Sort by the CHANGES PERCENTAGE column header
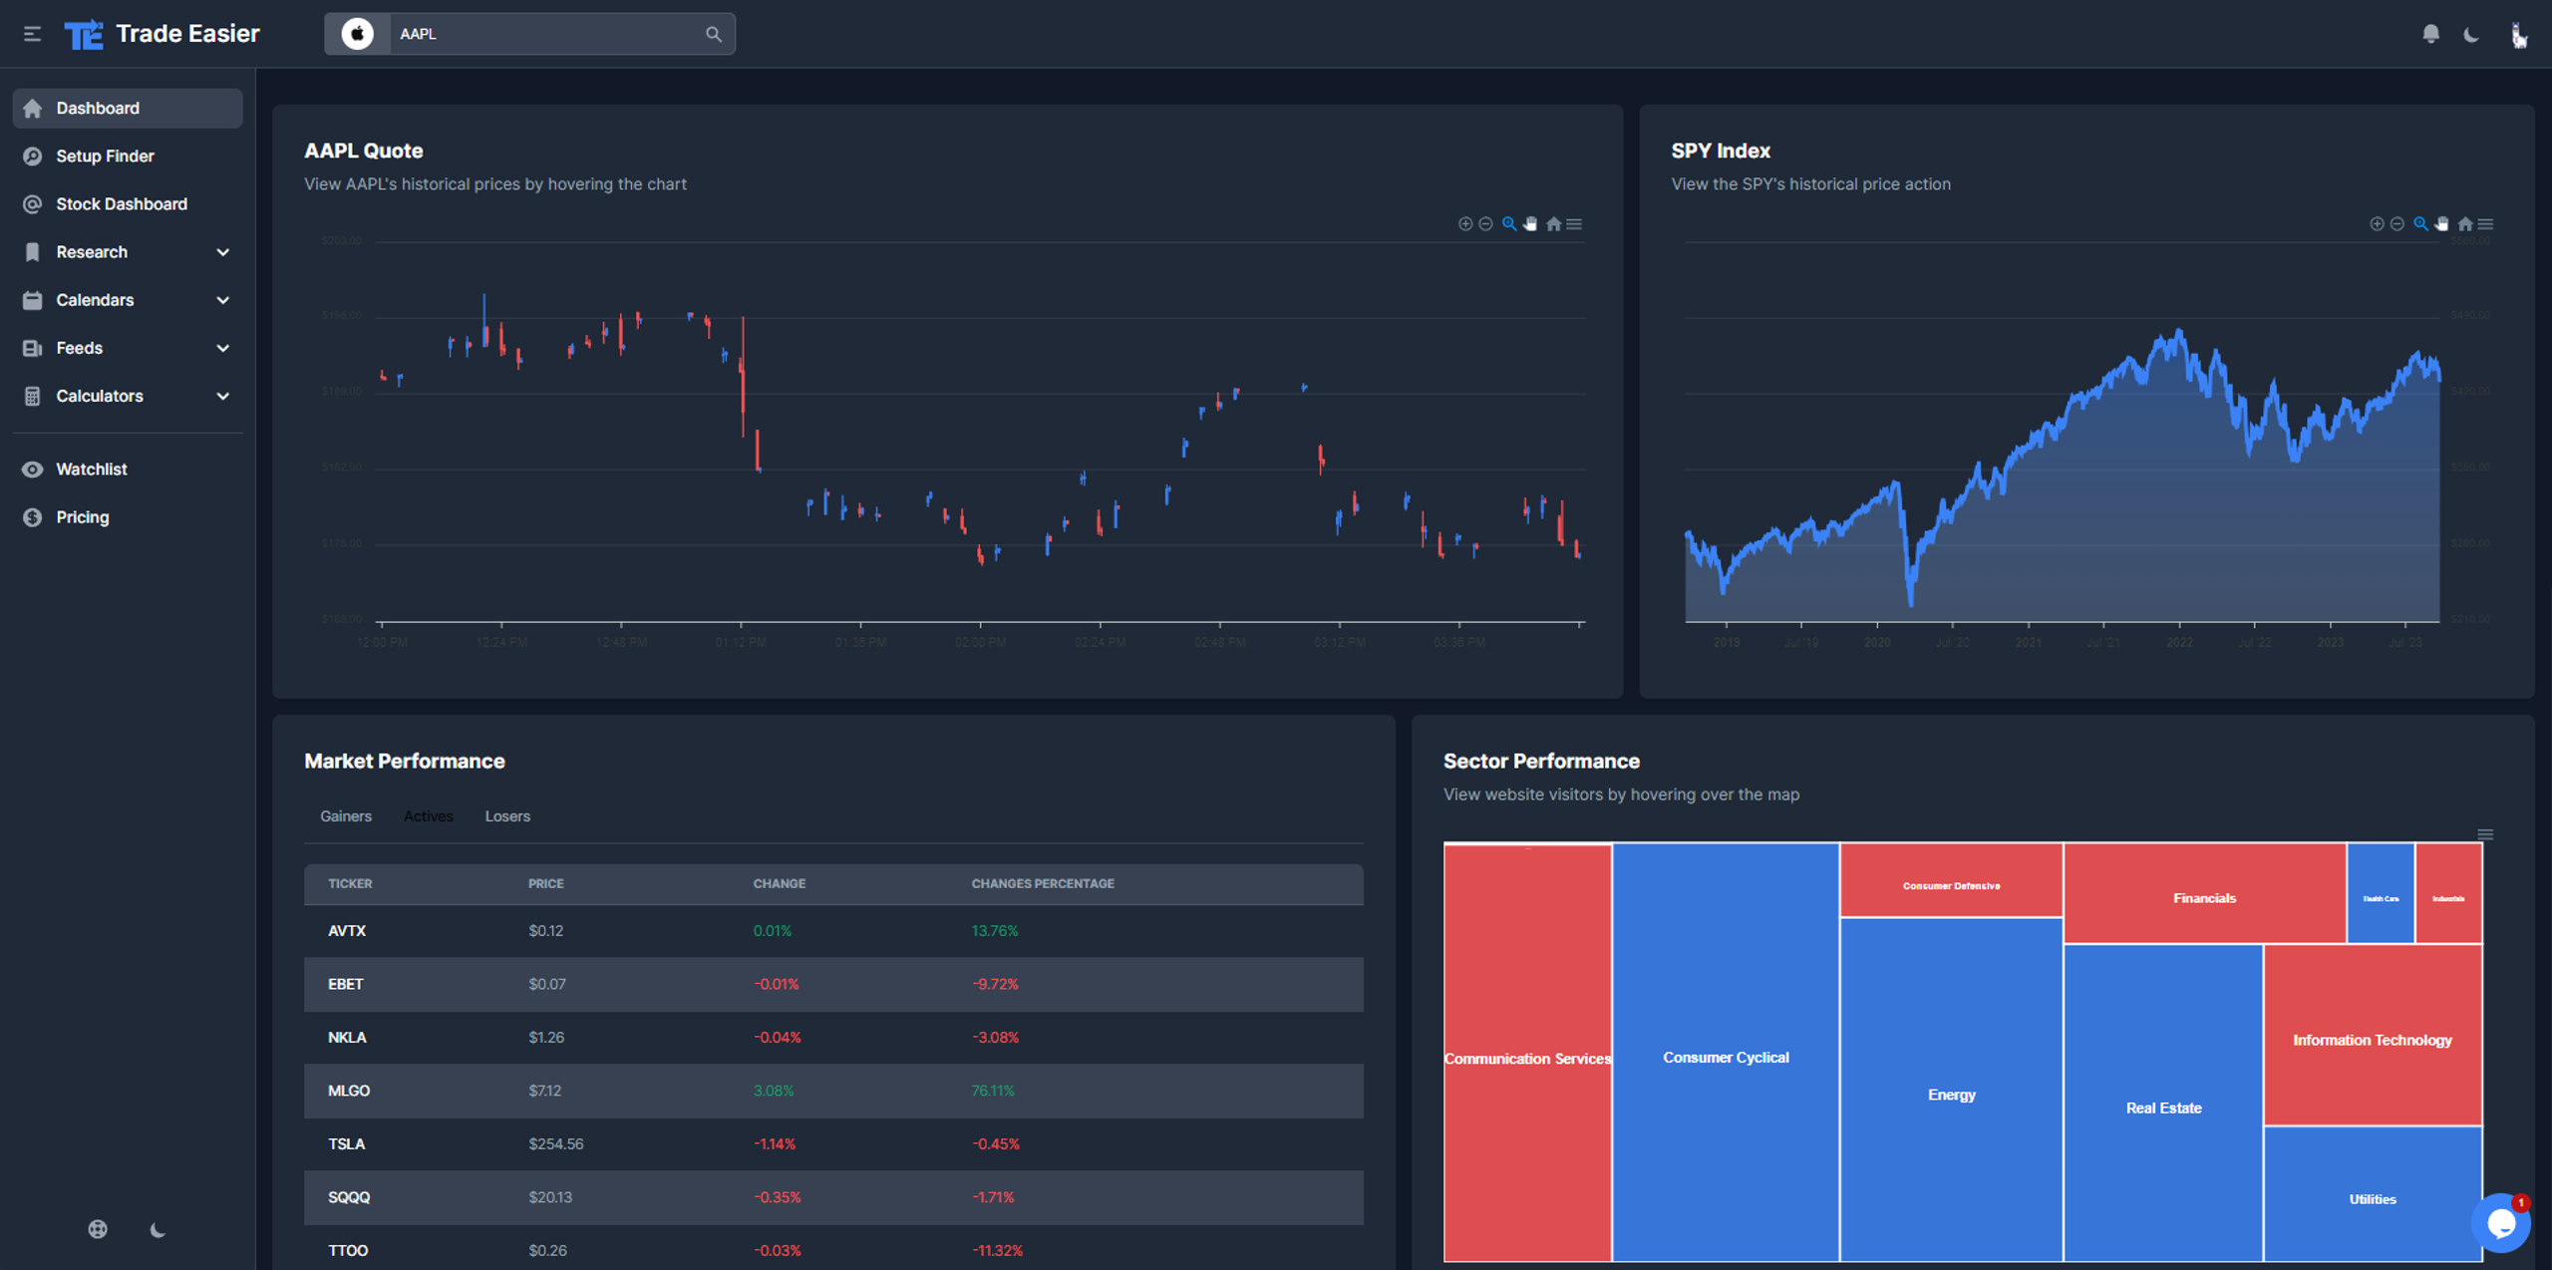This screenshot has height=1270, width=2552. pos(1043,884)
